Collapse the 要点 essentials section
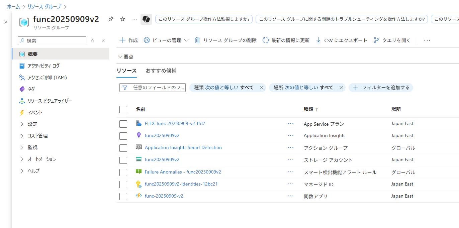 click(x=125, y=57)
